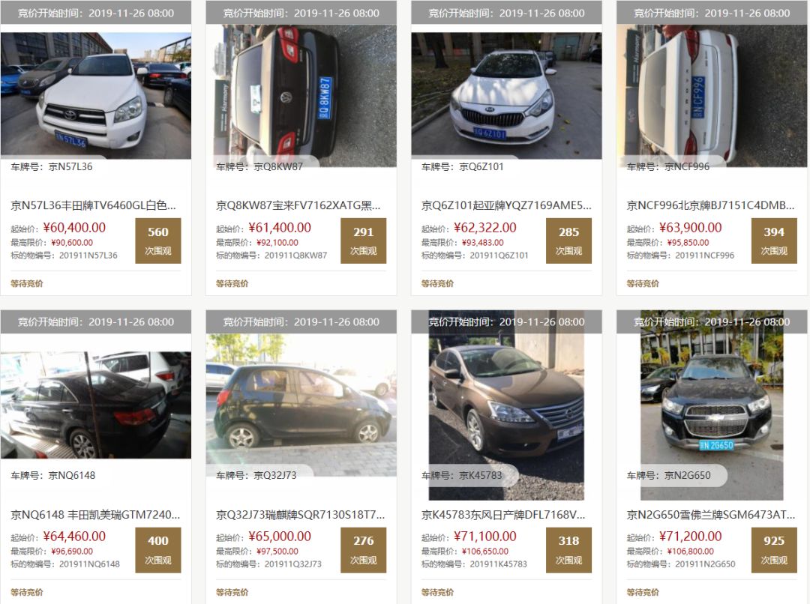Click the 560 次围观 badge
The height and width of the screenshot is (604, 810).
pyautogui.click(x=158, y=241)
